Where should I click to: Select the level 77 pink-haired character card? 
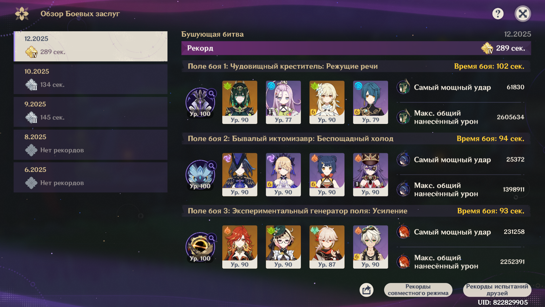[x=283, y=102]
